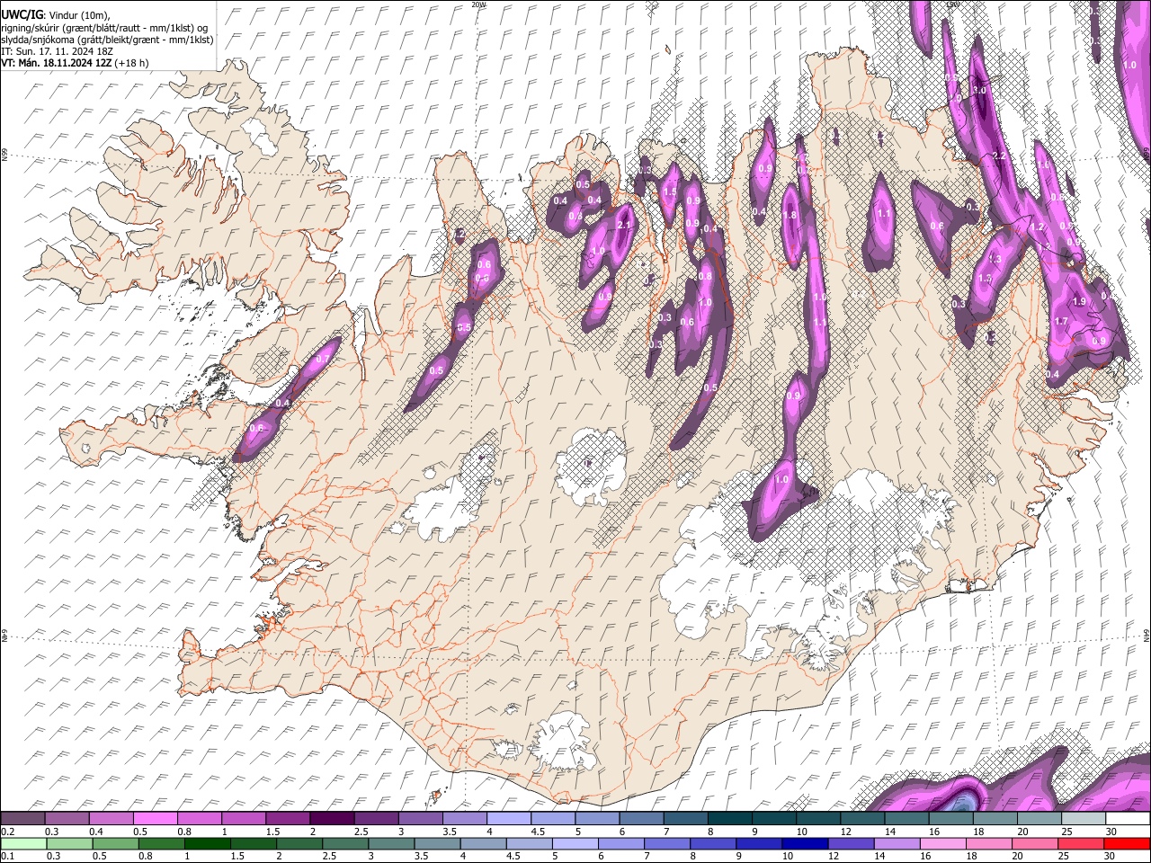Viewport: 1151px width, 863px height.
Task: Select the 4 blue-gray swatch, bottom legend row
Action: tap(482, 843)
